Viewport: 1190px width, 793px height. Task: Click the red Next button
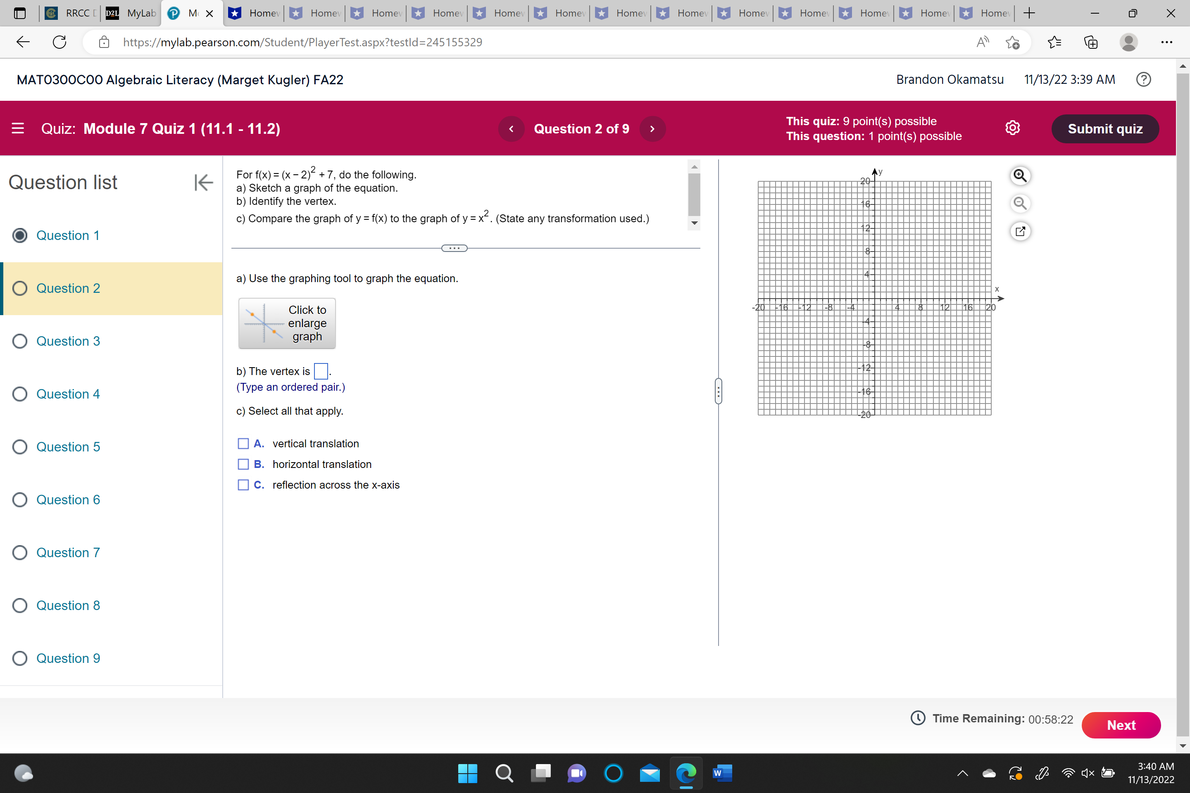1121,725
